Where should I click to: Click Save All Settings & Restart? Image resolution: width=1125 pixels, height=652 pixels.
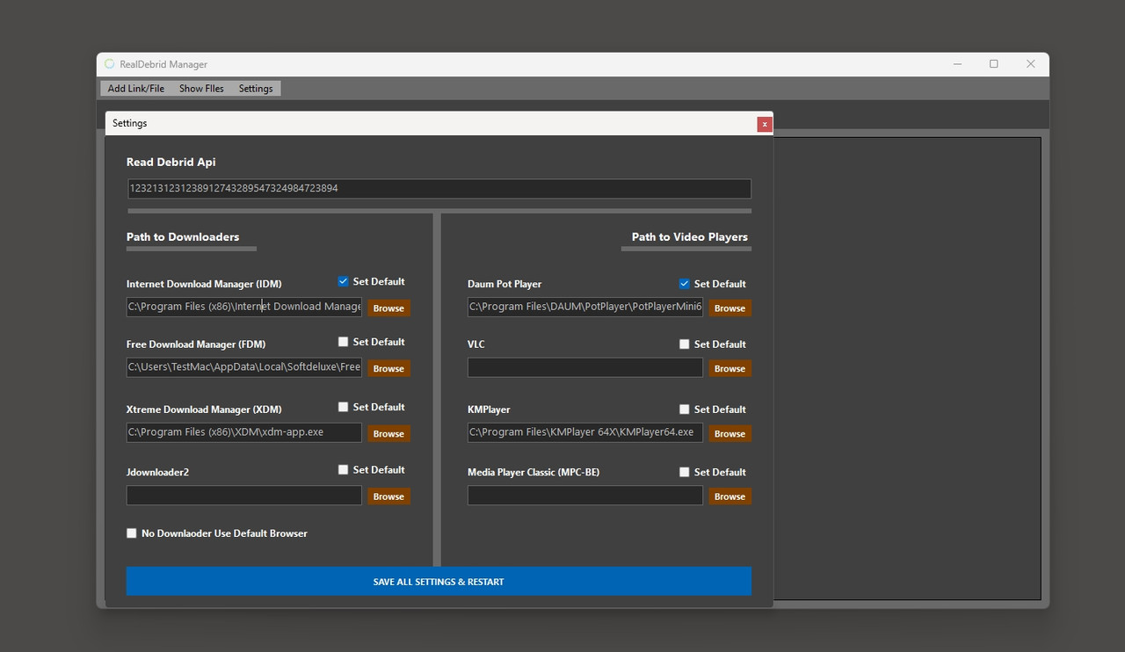click(439, 581)
